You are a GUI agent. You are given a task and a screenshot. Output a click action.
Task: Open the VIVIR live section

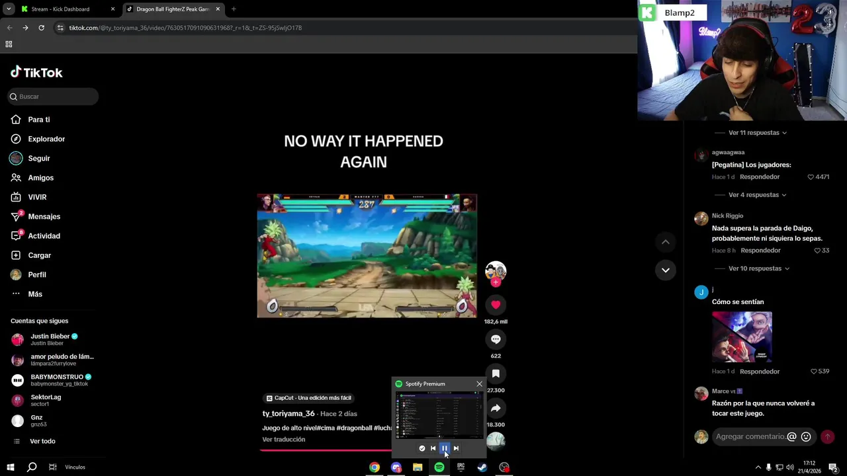[28, 197]
